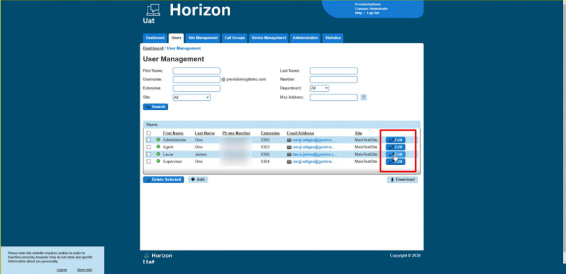
Task: Focus the Number input field
Action: (334, 79)
